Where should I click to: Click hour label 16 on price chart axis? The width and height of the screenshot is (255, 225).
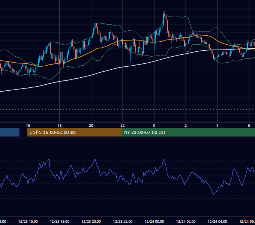point(28,126)
